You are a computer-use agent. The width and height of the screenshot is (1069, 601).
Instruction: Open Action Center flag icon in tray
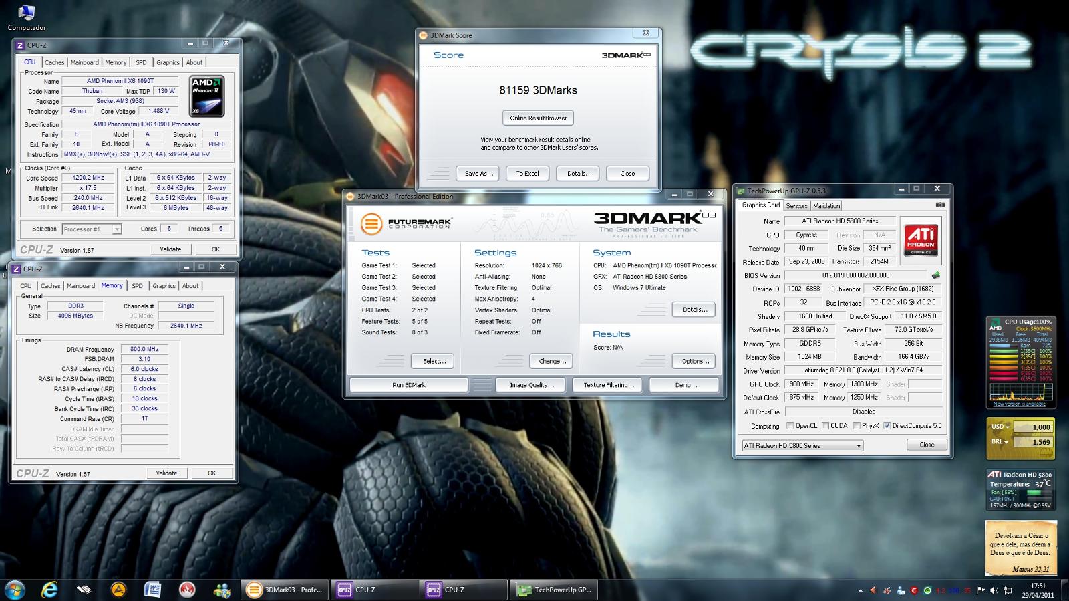[x=981, y=590]
